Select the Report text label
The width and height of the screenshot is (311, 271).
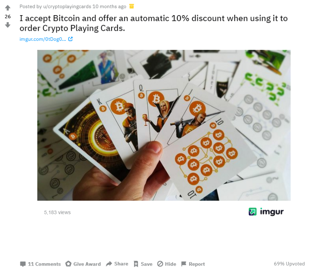click(197, 264)
